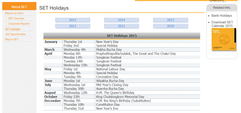The image size is (241, 113).
Task: Go to Corporate Reports section
Action: [x=19, y=24]
